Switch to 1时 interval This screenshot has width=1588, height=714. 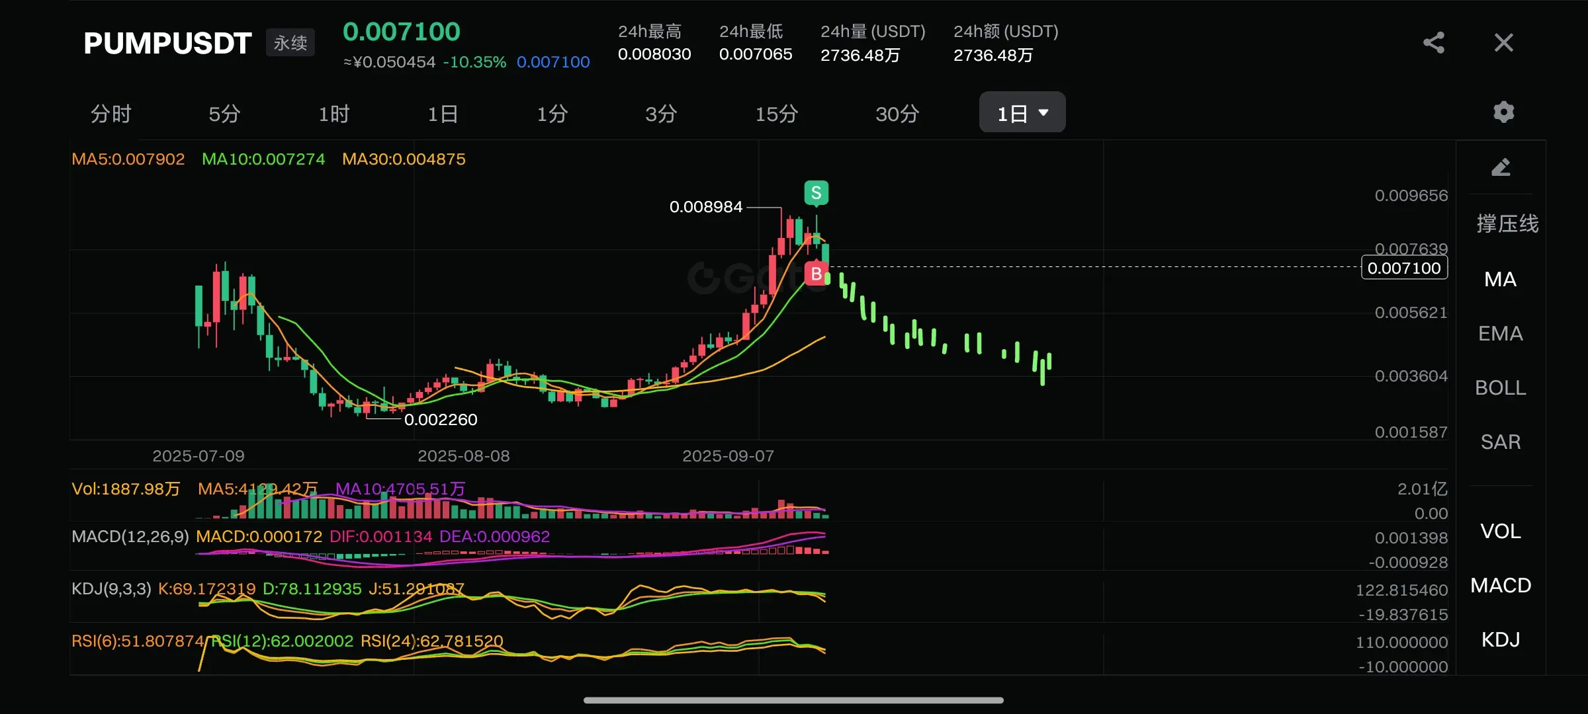click(333, 114)
